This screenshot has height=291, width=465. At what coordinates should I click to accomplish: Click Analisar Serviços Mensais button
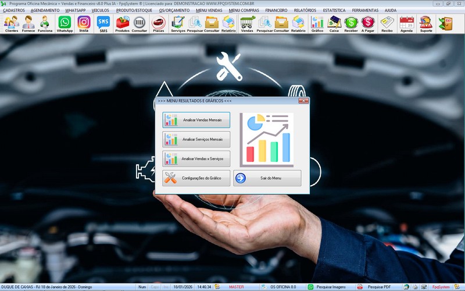[196, 139]
